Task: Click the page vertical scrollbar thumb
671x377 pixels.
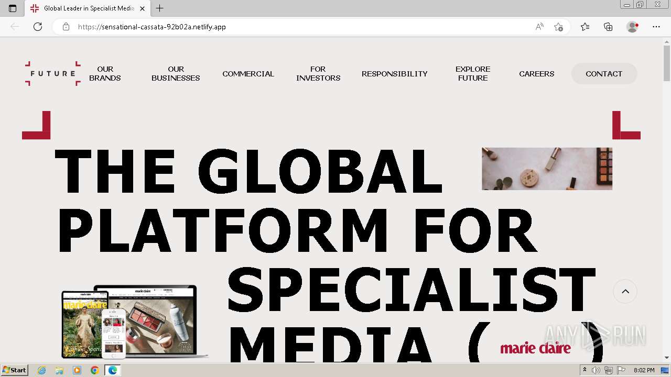Action: (667, 63)
